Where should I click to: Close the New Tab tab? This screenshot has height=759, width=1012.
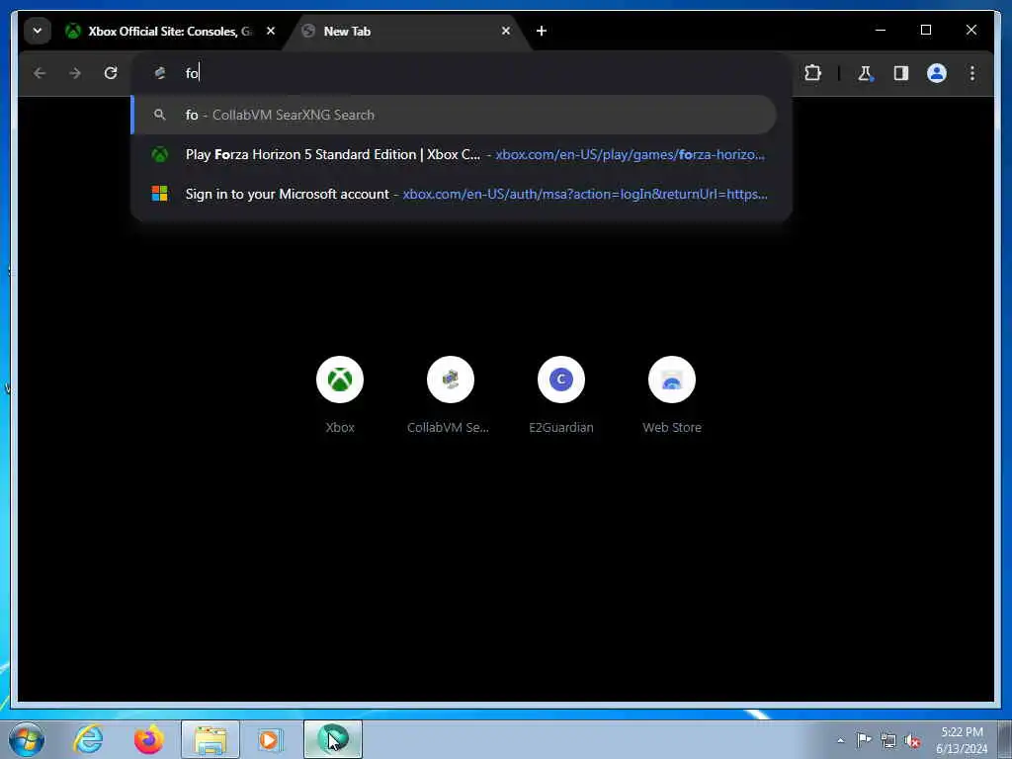click(506, 31)
